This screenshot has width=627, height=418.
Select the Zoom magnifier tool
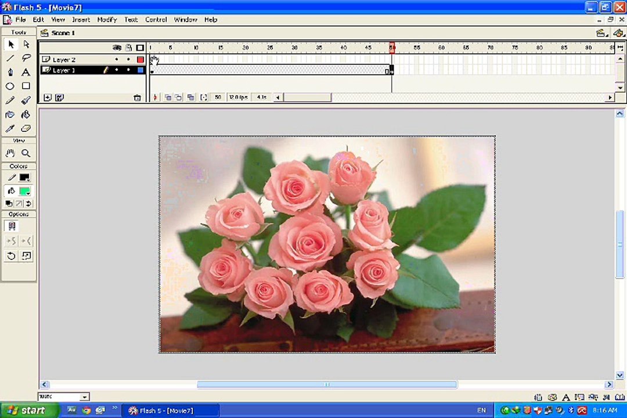click(x=26, y=153)
